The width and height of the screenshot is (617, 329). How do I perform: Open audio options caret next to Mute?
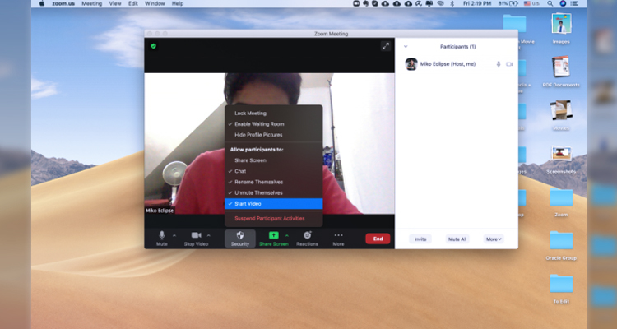(174, 235)
